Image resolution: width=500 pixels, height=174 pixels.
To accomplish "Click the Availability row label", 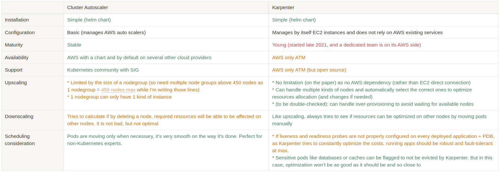I will click(17, 58).
